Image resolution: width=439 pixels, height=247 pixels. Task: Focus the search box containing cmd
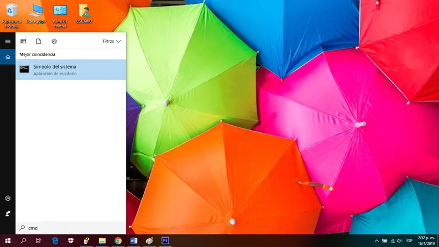[x=71, y=228]
